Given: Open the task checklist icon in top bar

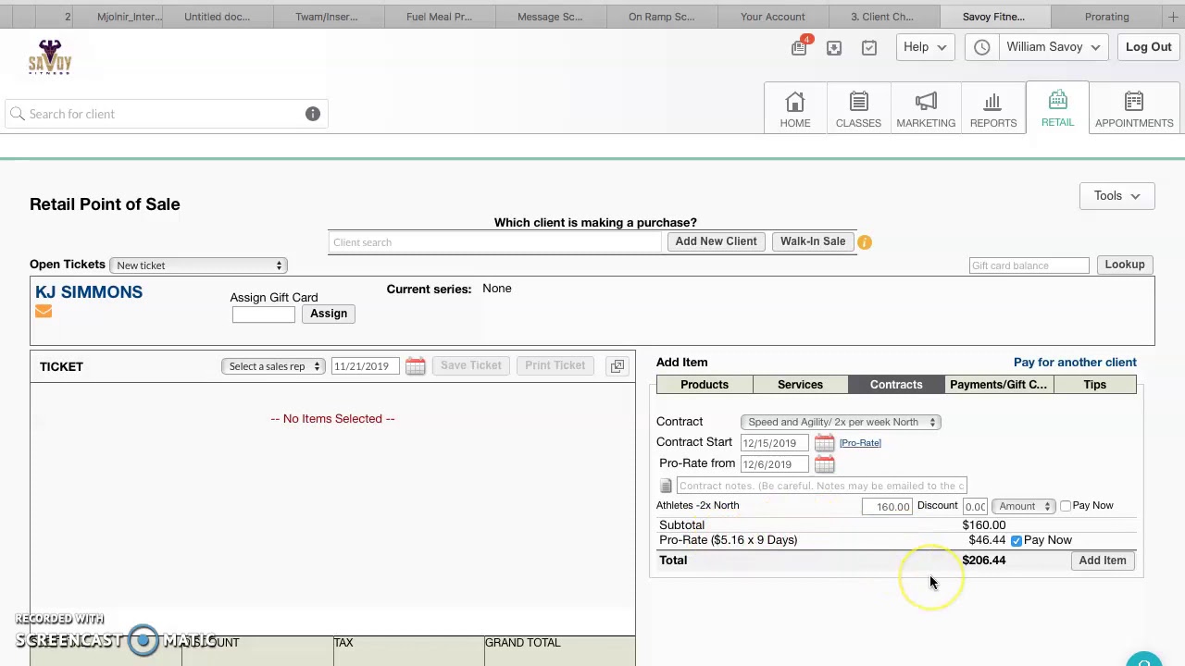Looking at the screenshot, I should point(869,47).
